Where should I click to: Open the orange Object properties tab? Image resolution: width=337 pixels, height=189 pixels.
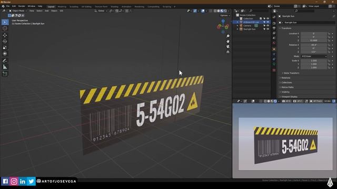(274, 49)
